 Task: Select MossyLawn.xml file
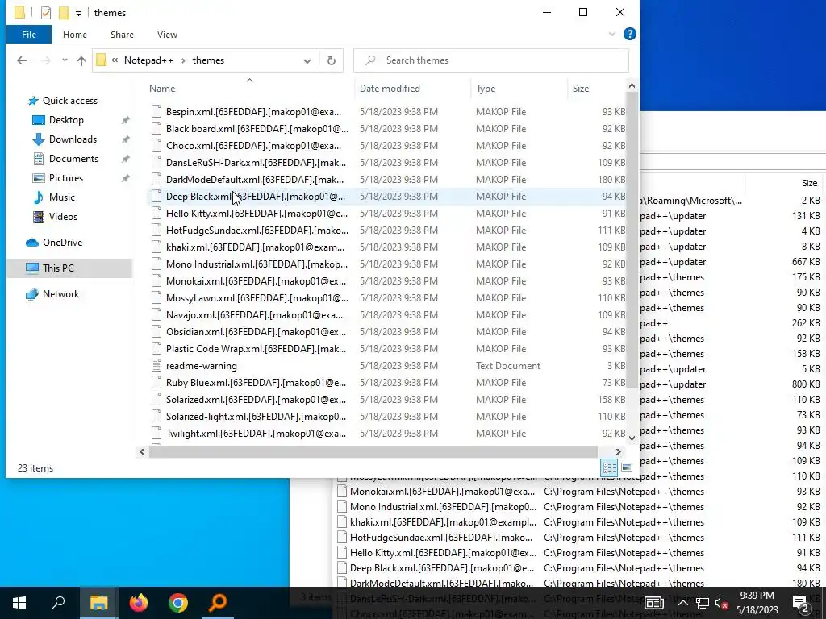pos(387,298)
